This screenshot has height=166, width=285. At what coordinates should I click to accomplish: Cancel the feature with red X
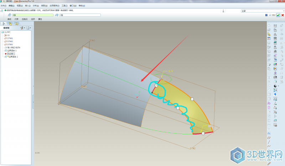point(283,15)
